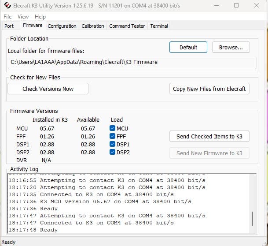Switch to the Configuration tab
Screen dimensions: 268x246
point(62,26)
